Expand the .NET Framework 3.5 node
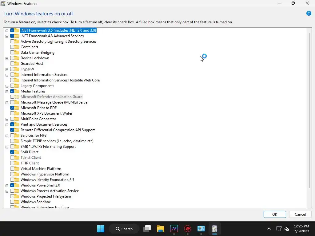 click(7, 31)
